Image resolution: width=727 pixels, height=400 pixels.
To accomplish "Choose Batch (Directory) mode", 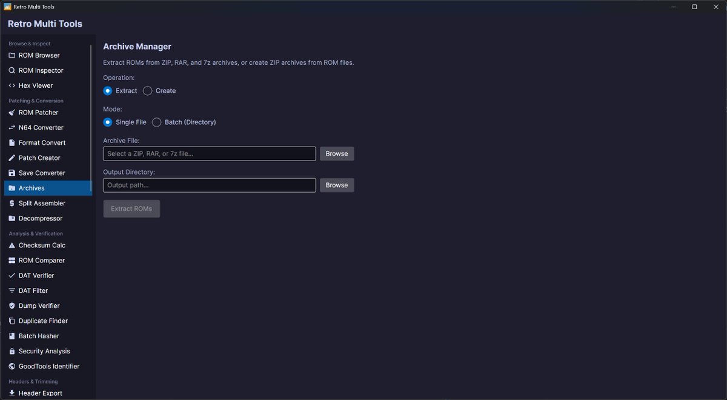I will pyautogui.click(x=157, y=122).
